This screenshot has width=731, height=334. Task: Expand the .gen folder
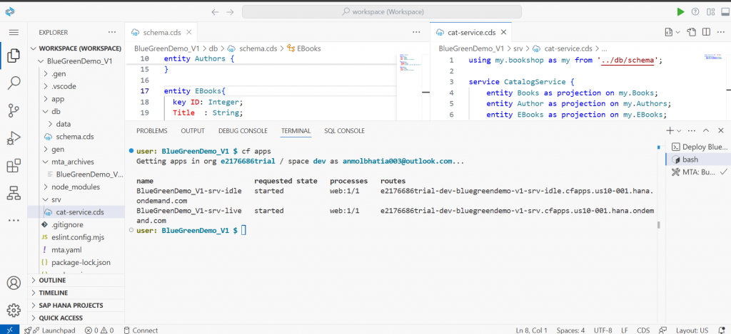tap(76, 73)
